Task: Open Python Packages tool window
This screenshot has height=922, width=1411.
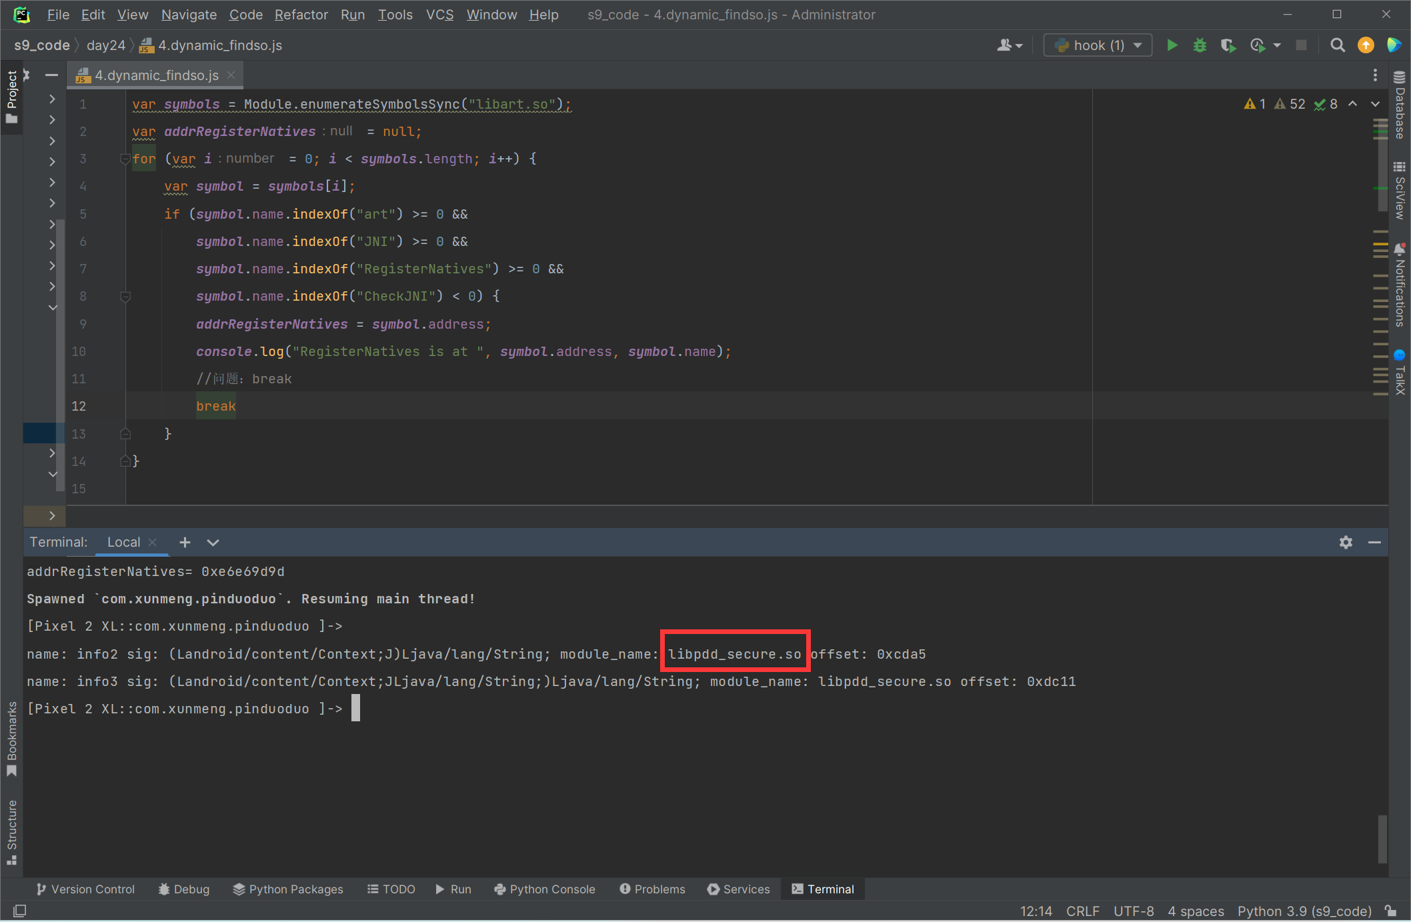Action: click(x=288, y=889)
